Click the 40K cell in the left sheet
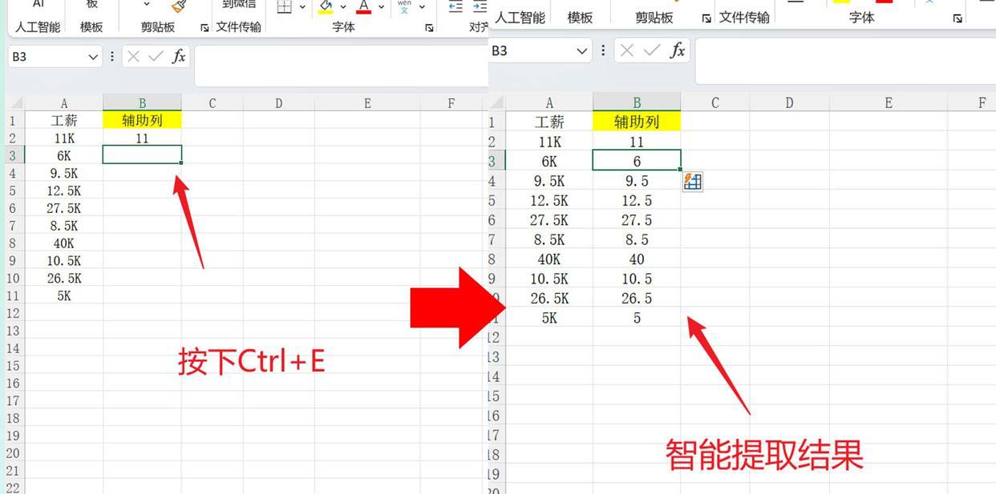996x494 pixels. (64, 243)
